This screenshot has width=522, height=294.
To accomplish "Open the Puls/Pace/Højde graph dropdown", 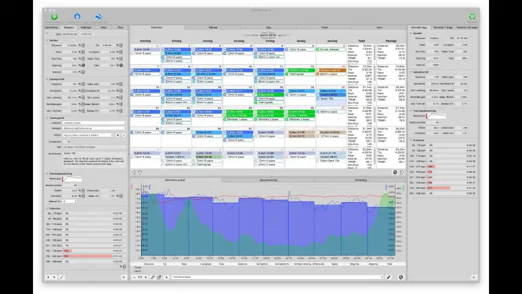I will [277, 277].
